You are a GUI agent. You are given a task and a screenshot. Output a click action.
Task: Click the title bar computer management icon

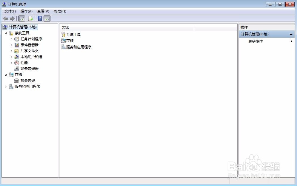point(4,4)
